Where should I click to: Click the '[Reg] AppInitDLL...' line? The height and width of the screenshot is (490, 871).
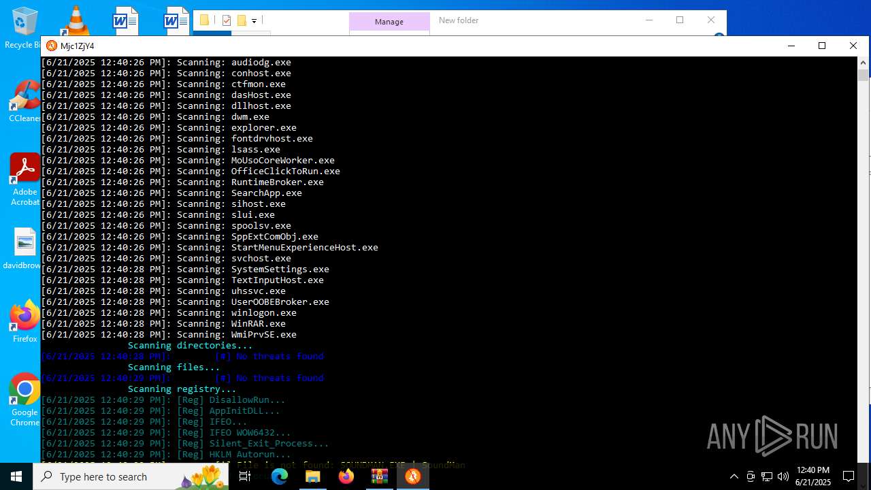click(161, 410)
